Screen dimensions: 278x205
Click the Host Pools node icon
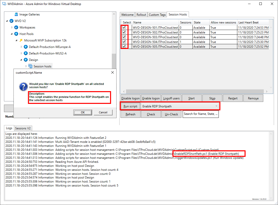(x=15, y=34)
